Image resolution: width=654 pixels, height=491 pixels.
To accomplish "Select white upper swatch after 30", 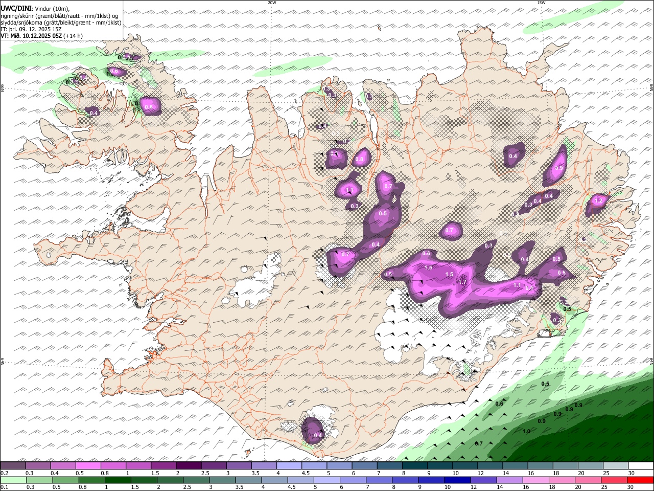I will click(641, 466).
